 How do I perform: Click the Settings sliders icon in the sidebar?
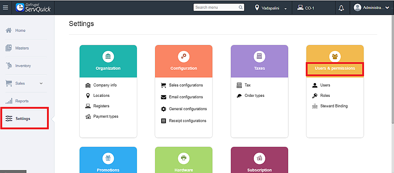[9, 118]
